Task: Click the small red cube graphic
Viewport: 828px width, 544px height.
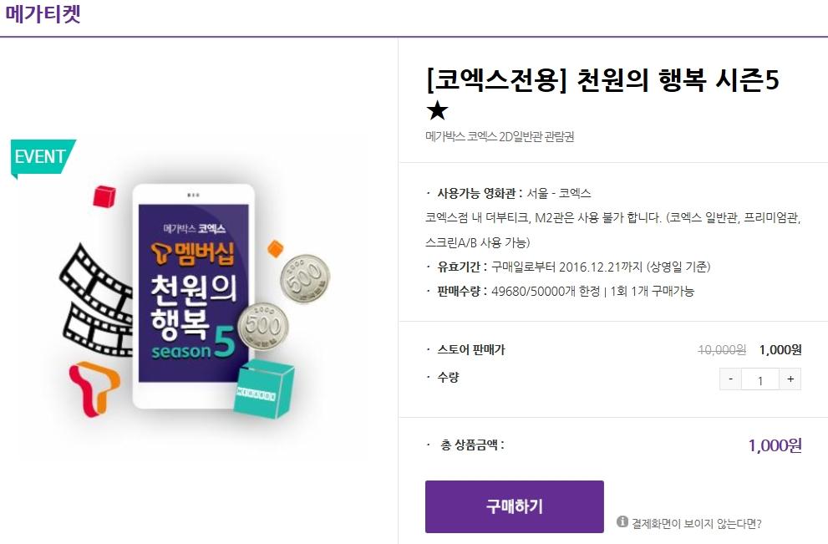Action: point(104,196)
